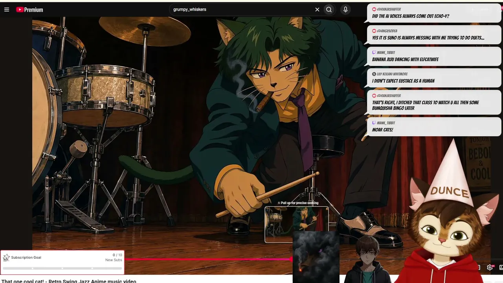Click the red video progress bar
Image resolution: width=503 pixels, height=283 pixels.
(208, 259)
